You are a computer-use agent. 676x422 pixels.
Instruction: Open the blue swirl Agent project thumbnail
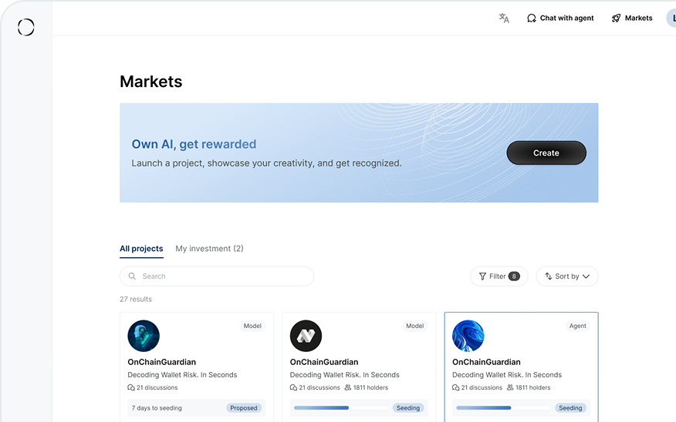468,336
